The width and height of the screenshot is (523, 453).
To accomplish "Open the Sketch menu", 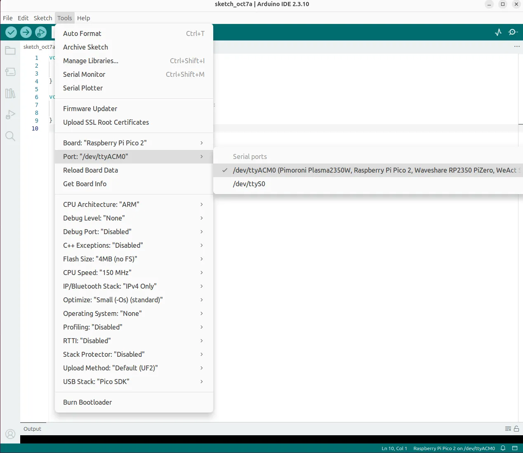I will coord(43,18).
